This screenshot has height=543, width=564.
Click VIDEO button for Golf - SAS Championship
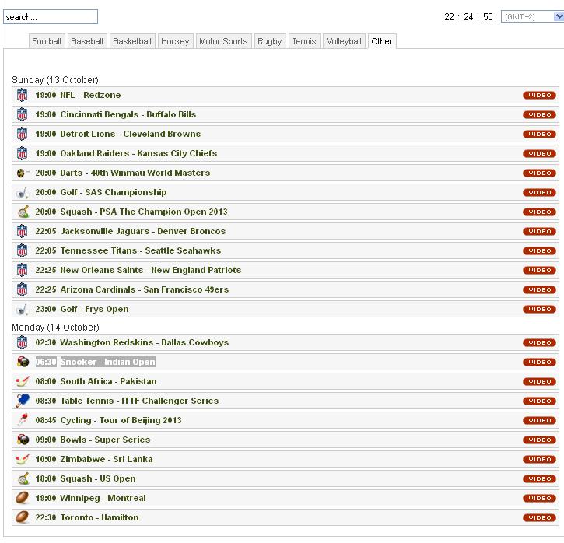(x=540, y=192)
